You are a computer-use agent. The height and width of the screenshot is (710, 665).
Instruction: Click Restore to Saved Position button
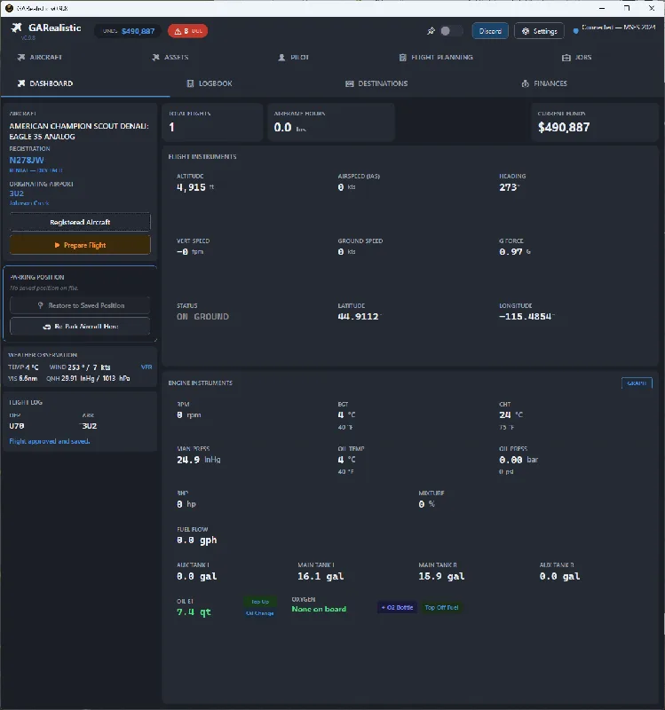tap(80, 305)
